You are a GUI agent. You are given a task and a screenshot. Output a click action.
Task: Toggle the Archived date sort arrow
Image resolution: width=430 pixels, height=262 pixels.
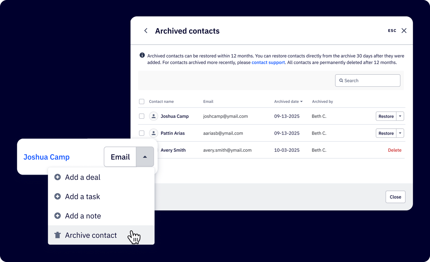point(302,102)
